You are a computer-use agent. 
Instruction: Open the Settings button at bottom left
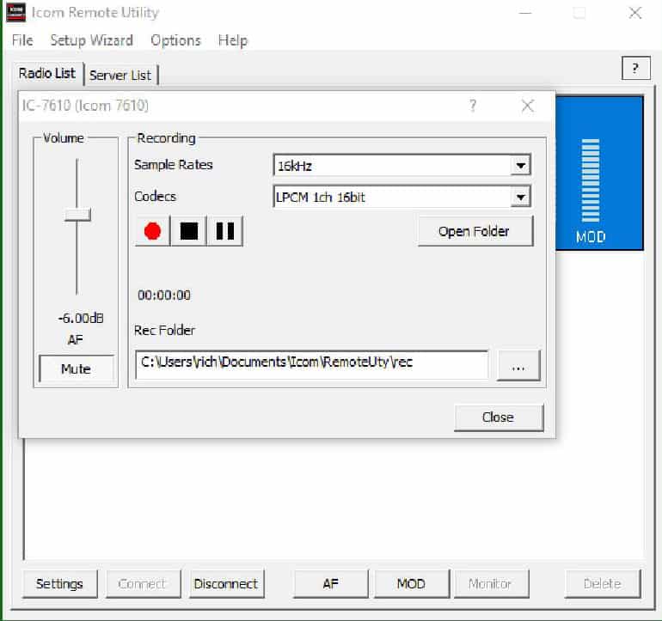[59, 583]
